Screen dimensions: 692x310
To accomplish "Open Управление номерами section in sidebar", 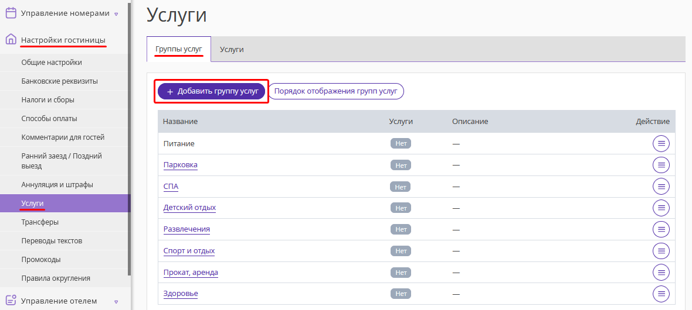I will (x=65, y=13).
